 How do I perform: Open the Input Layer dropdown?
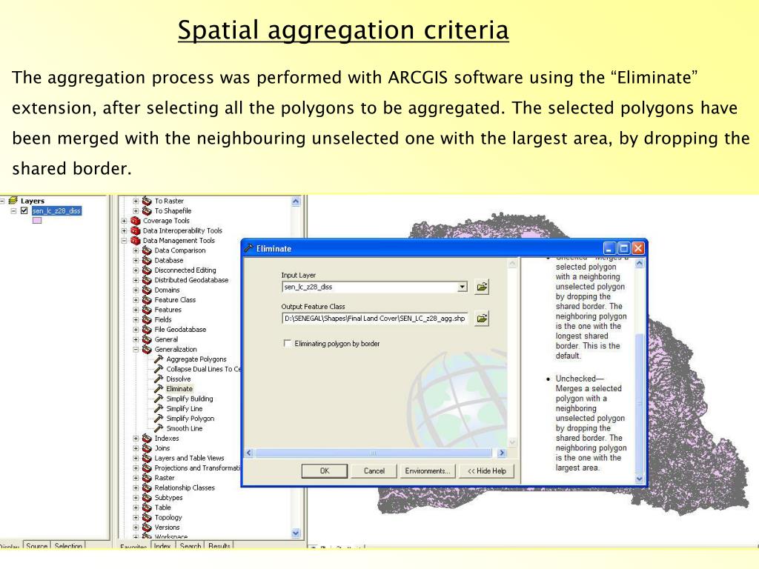tap(463, 287)
